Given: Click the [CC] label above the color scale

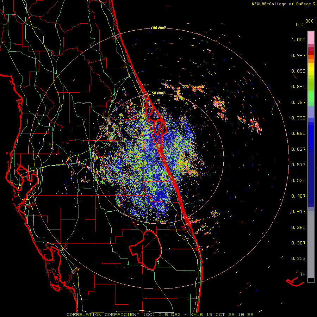Looking at the screenshot, I should (x=300, y=24).
